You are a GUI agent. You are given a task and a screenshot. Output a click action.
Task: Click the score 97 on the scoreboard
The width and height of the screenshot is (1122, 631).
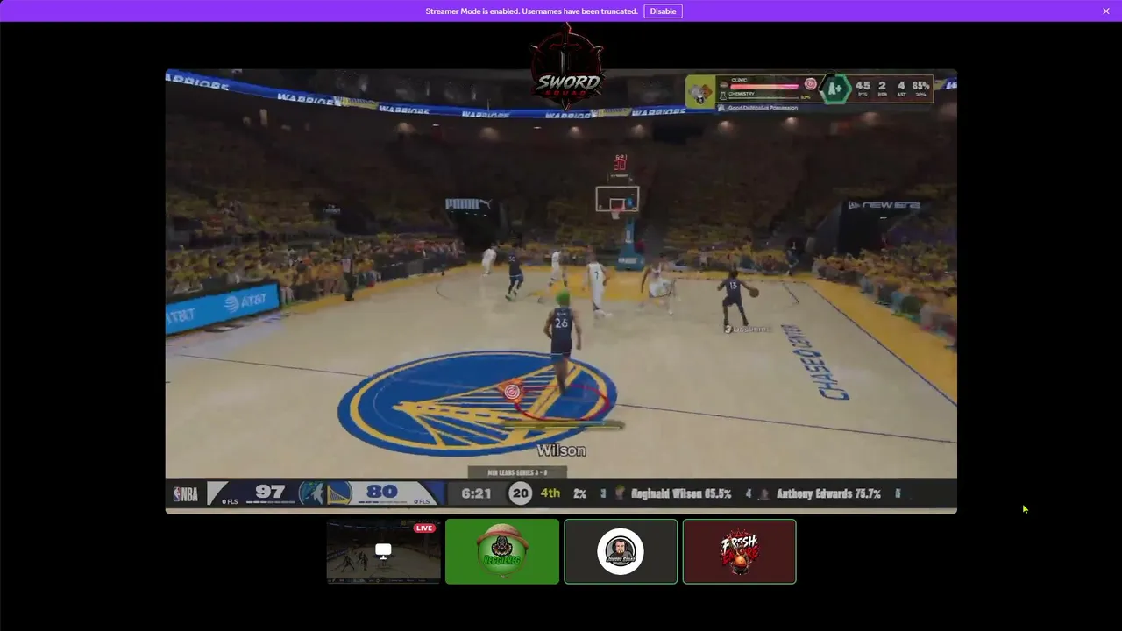coord(270,492)
